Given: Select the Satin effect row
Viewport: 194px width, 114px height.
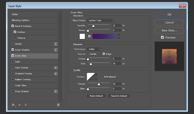Looking at the screenshot, I should pos(34,62).
